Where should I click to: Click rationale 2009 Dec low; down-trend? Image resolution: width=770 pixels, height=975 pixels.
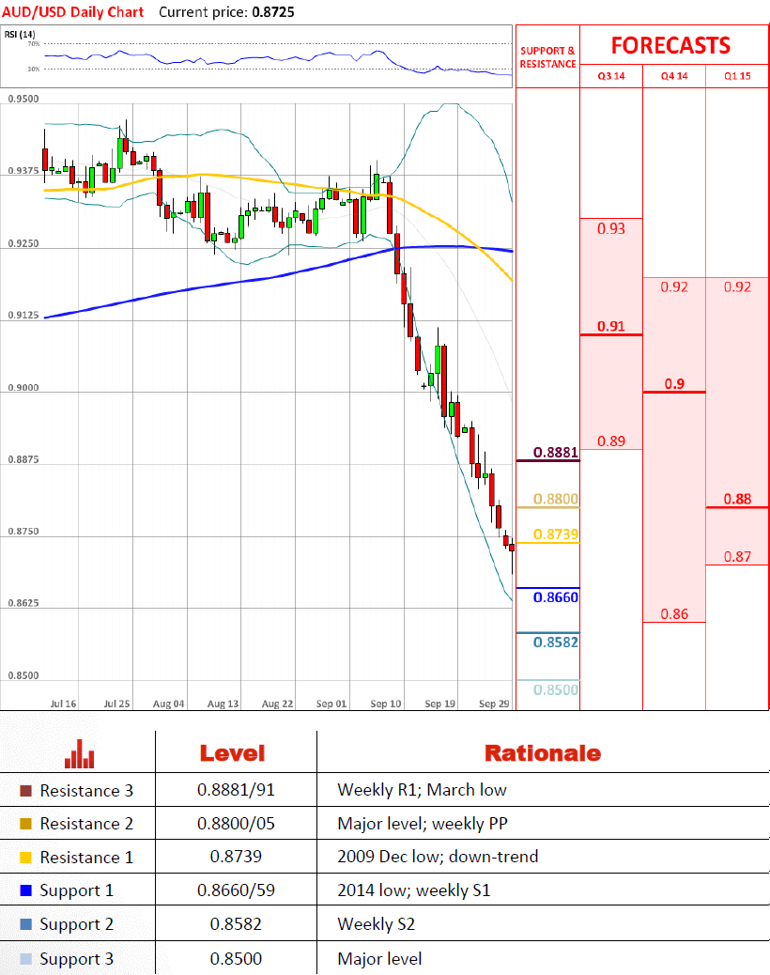pyautogui.click(x=438, y=857)
